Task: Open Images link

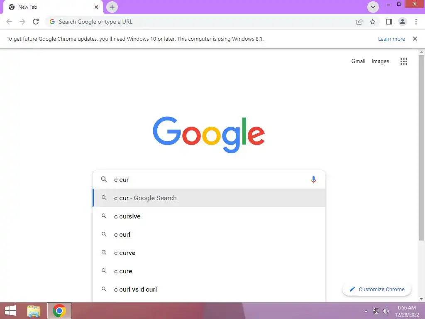Action: pyautogui.click(x=380, y=61)
